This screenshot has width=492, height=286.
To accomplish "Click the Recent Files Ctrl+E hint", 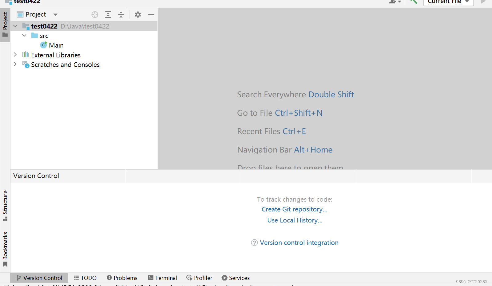I will (x=272, y=131).
